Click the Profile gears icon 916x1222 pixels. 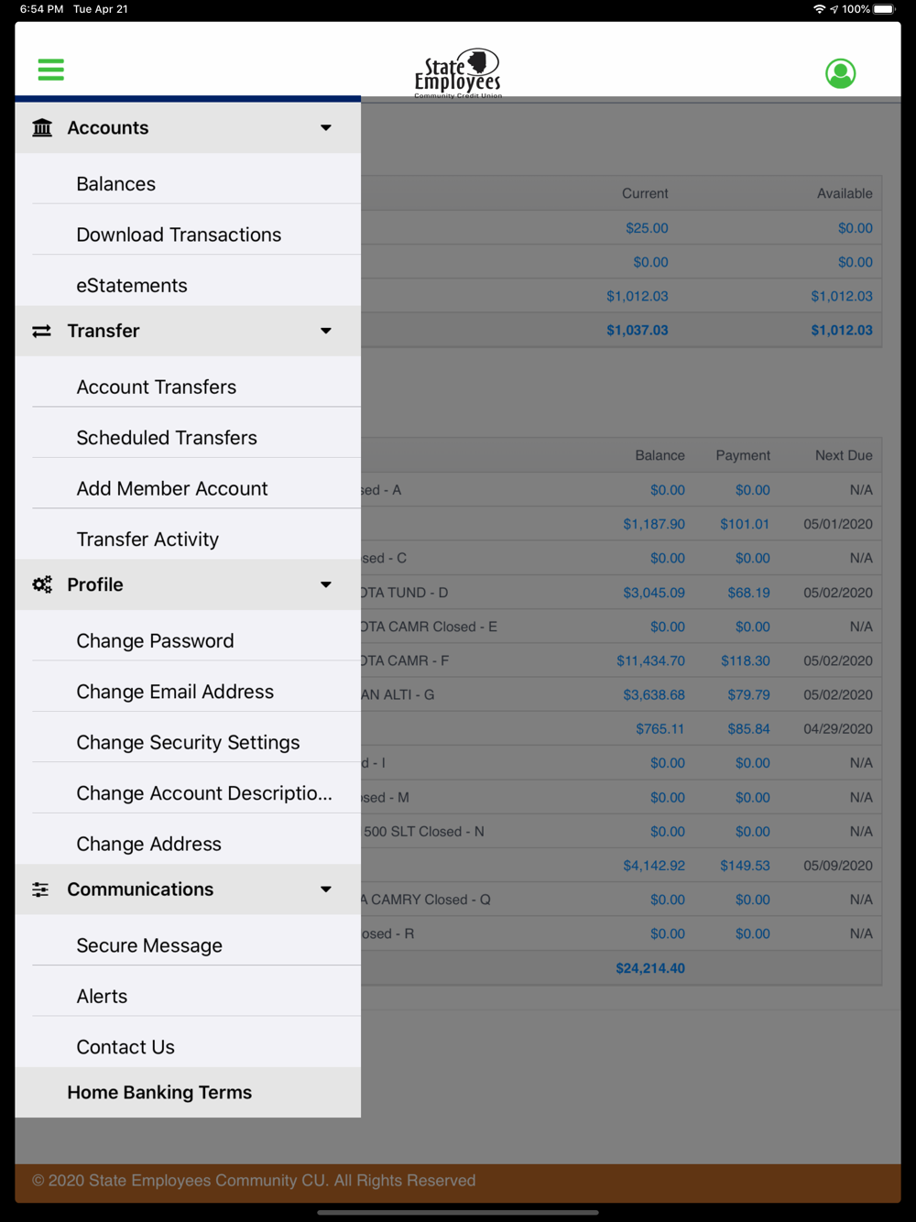[x=42, y=584]
